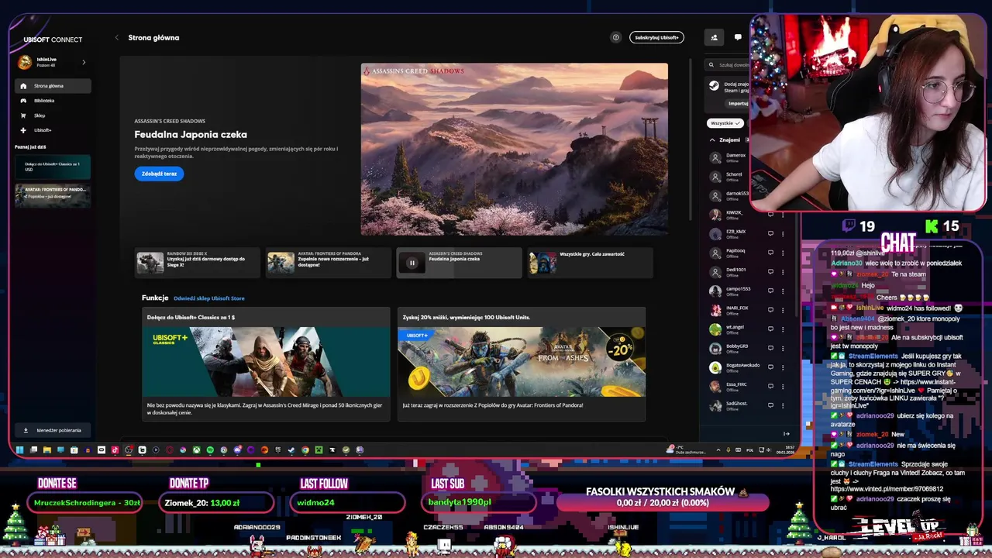992x558 pixels.
Task: Open Windows Start menu
Action: (x=19, y=449)
